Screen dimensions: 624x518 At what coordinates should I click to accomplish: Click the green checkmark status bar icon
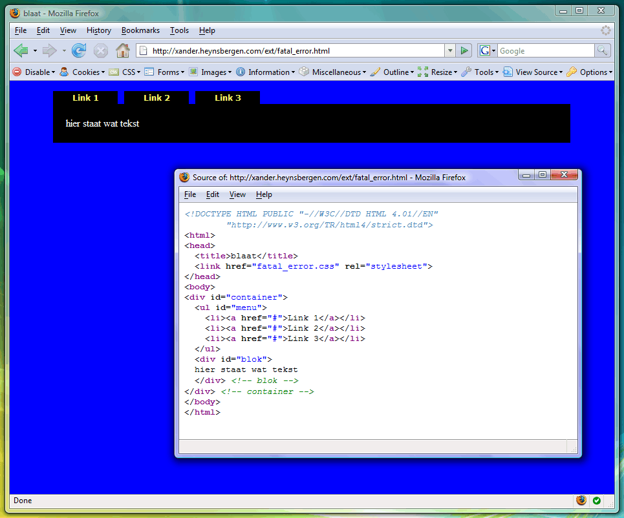[597, 501]
